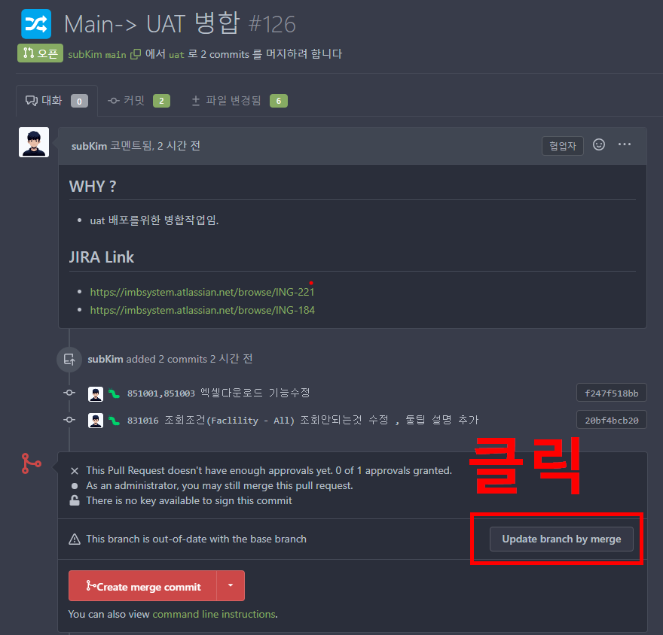Open the 커밋 commits tab
Image resolution: width=663 pixels, height=635 pixels.
coord(139,101)
